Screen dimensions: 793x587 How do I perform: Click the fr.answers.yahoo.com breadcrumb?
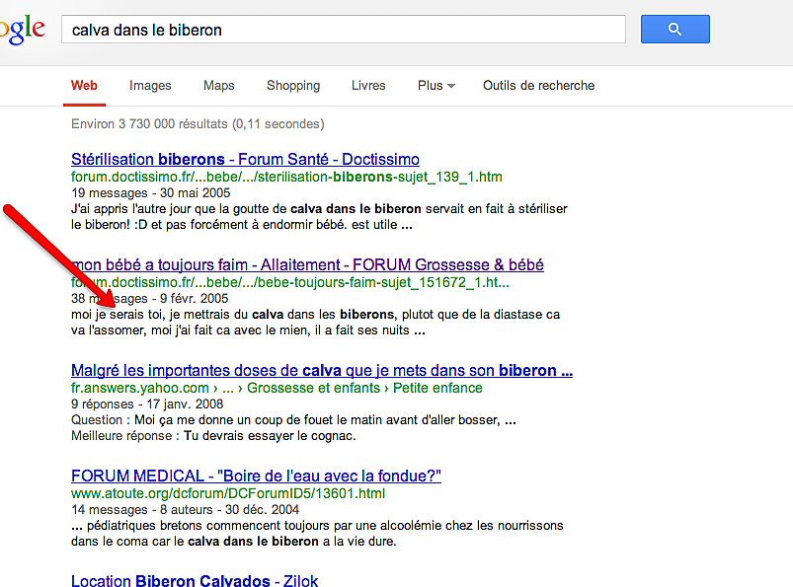point(277,388)
